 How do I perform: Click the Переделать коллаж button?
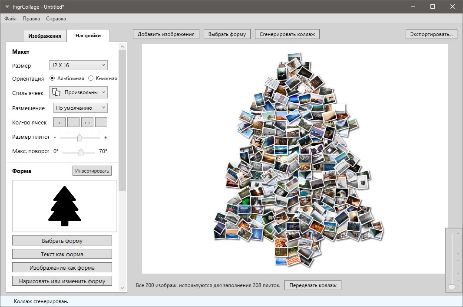pyautogui.click(x=313, y=285)
